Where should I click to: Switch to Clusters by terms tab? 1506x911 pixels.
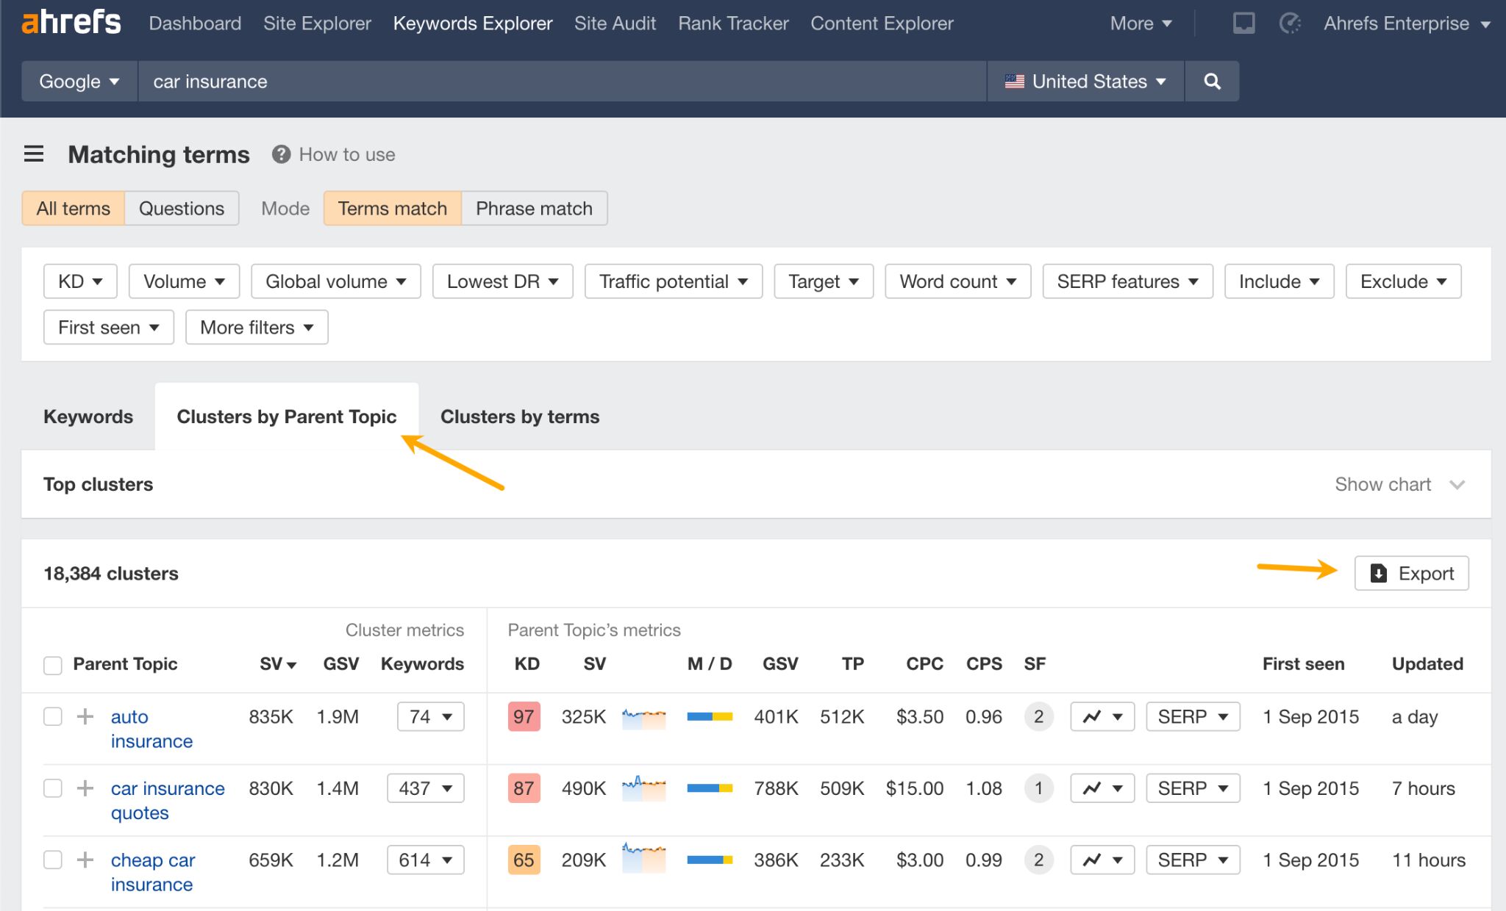click(x=520, y=417)
